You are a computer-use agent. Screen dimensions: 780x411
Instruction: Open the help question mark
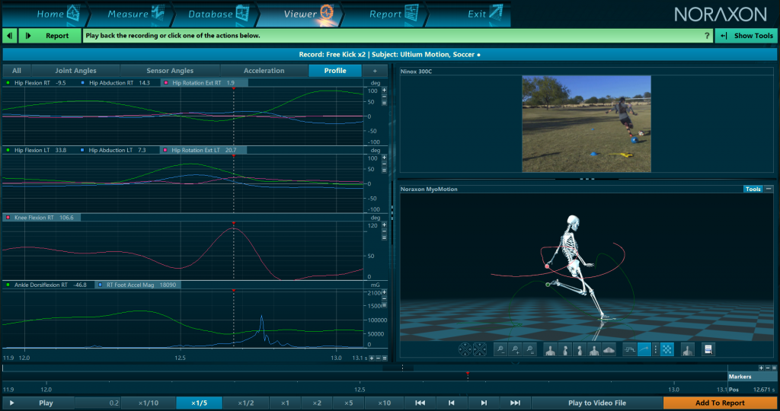[x=707, y=36]
